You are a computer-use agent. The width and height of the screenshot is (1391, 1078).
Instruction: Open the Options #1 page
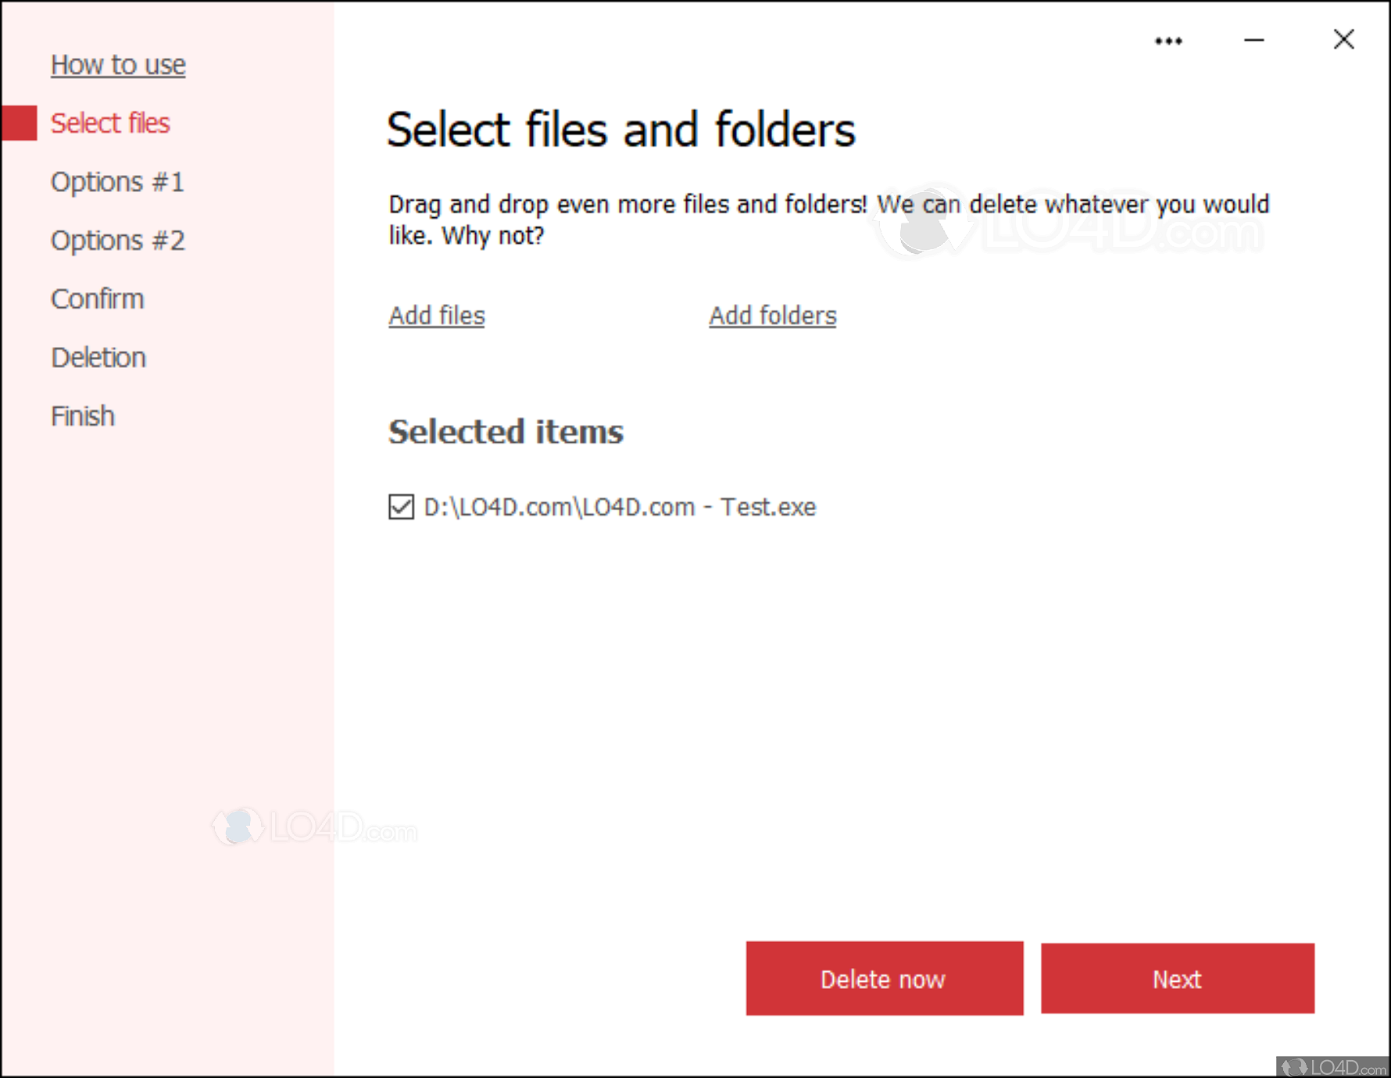click(x=117, y=181)
